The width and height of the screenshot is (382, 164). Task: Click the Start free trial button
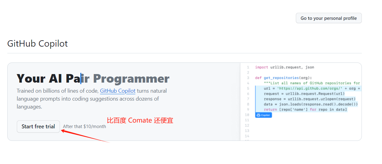38,127
